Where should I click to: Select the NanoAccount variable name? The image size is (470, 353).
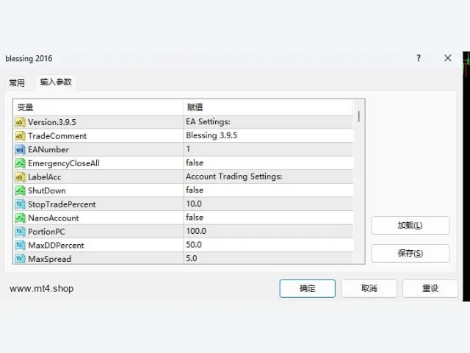pos(54,218)
